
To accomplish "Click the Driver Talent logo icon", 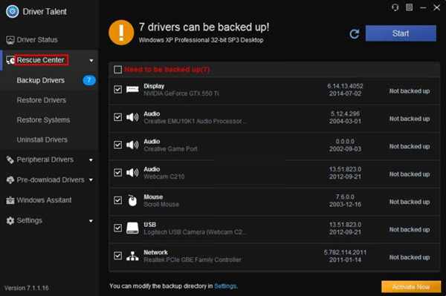I will coord(12,12).
